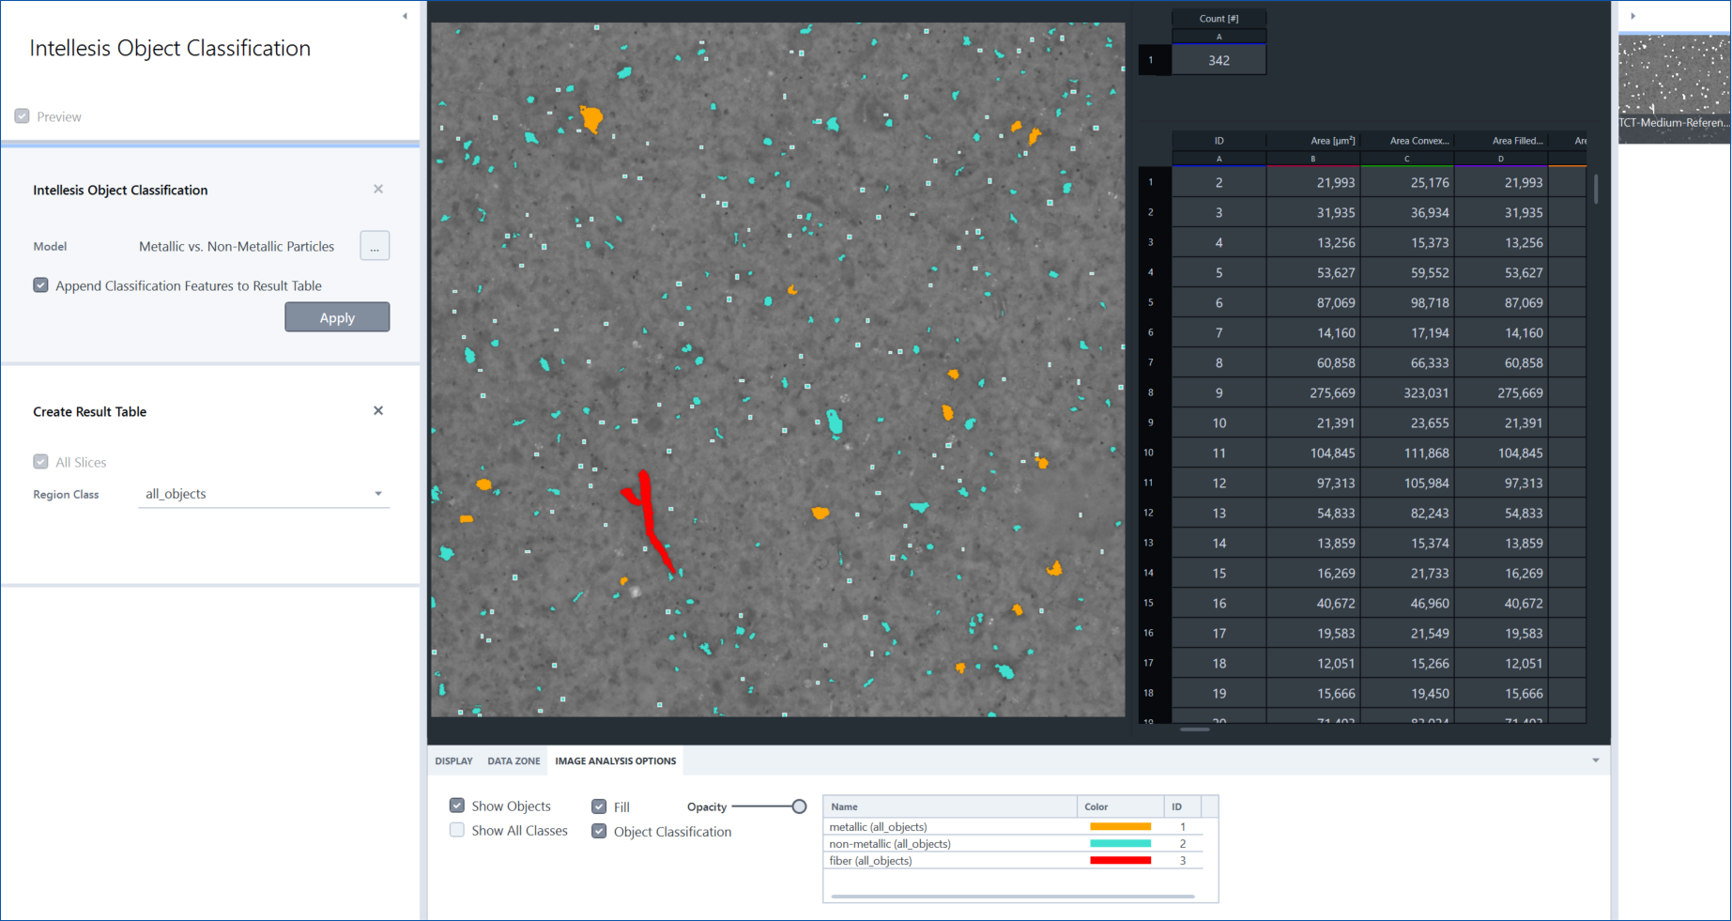
Task: Click the Apply button to run classification
Action: 337,316
